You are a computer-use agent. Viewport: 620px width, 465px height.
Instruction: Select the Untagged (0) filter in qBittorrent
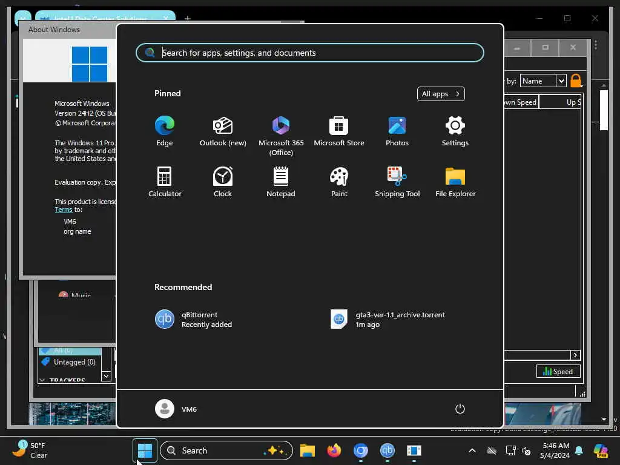tap(70, 362)
